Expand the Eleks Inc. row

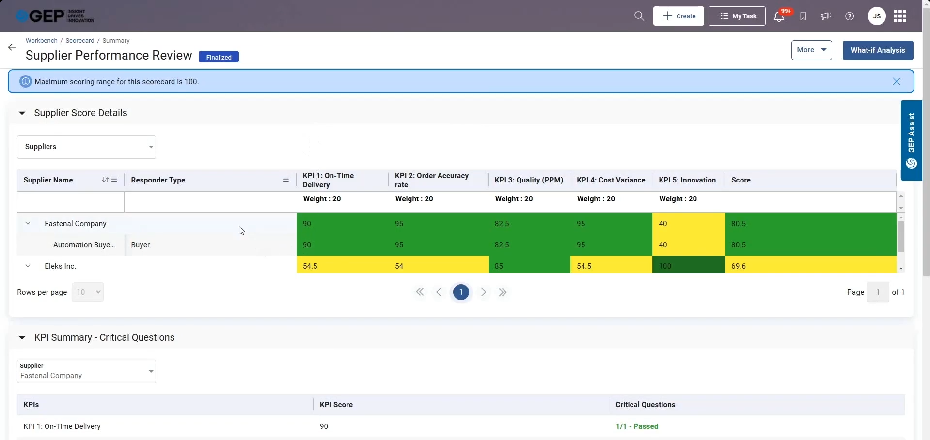point(28,266)
